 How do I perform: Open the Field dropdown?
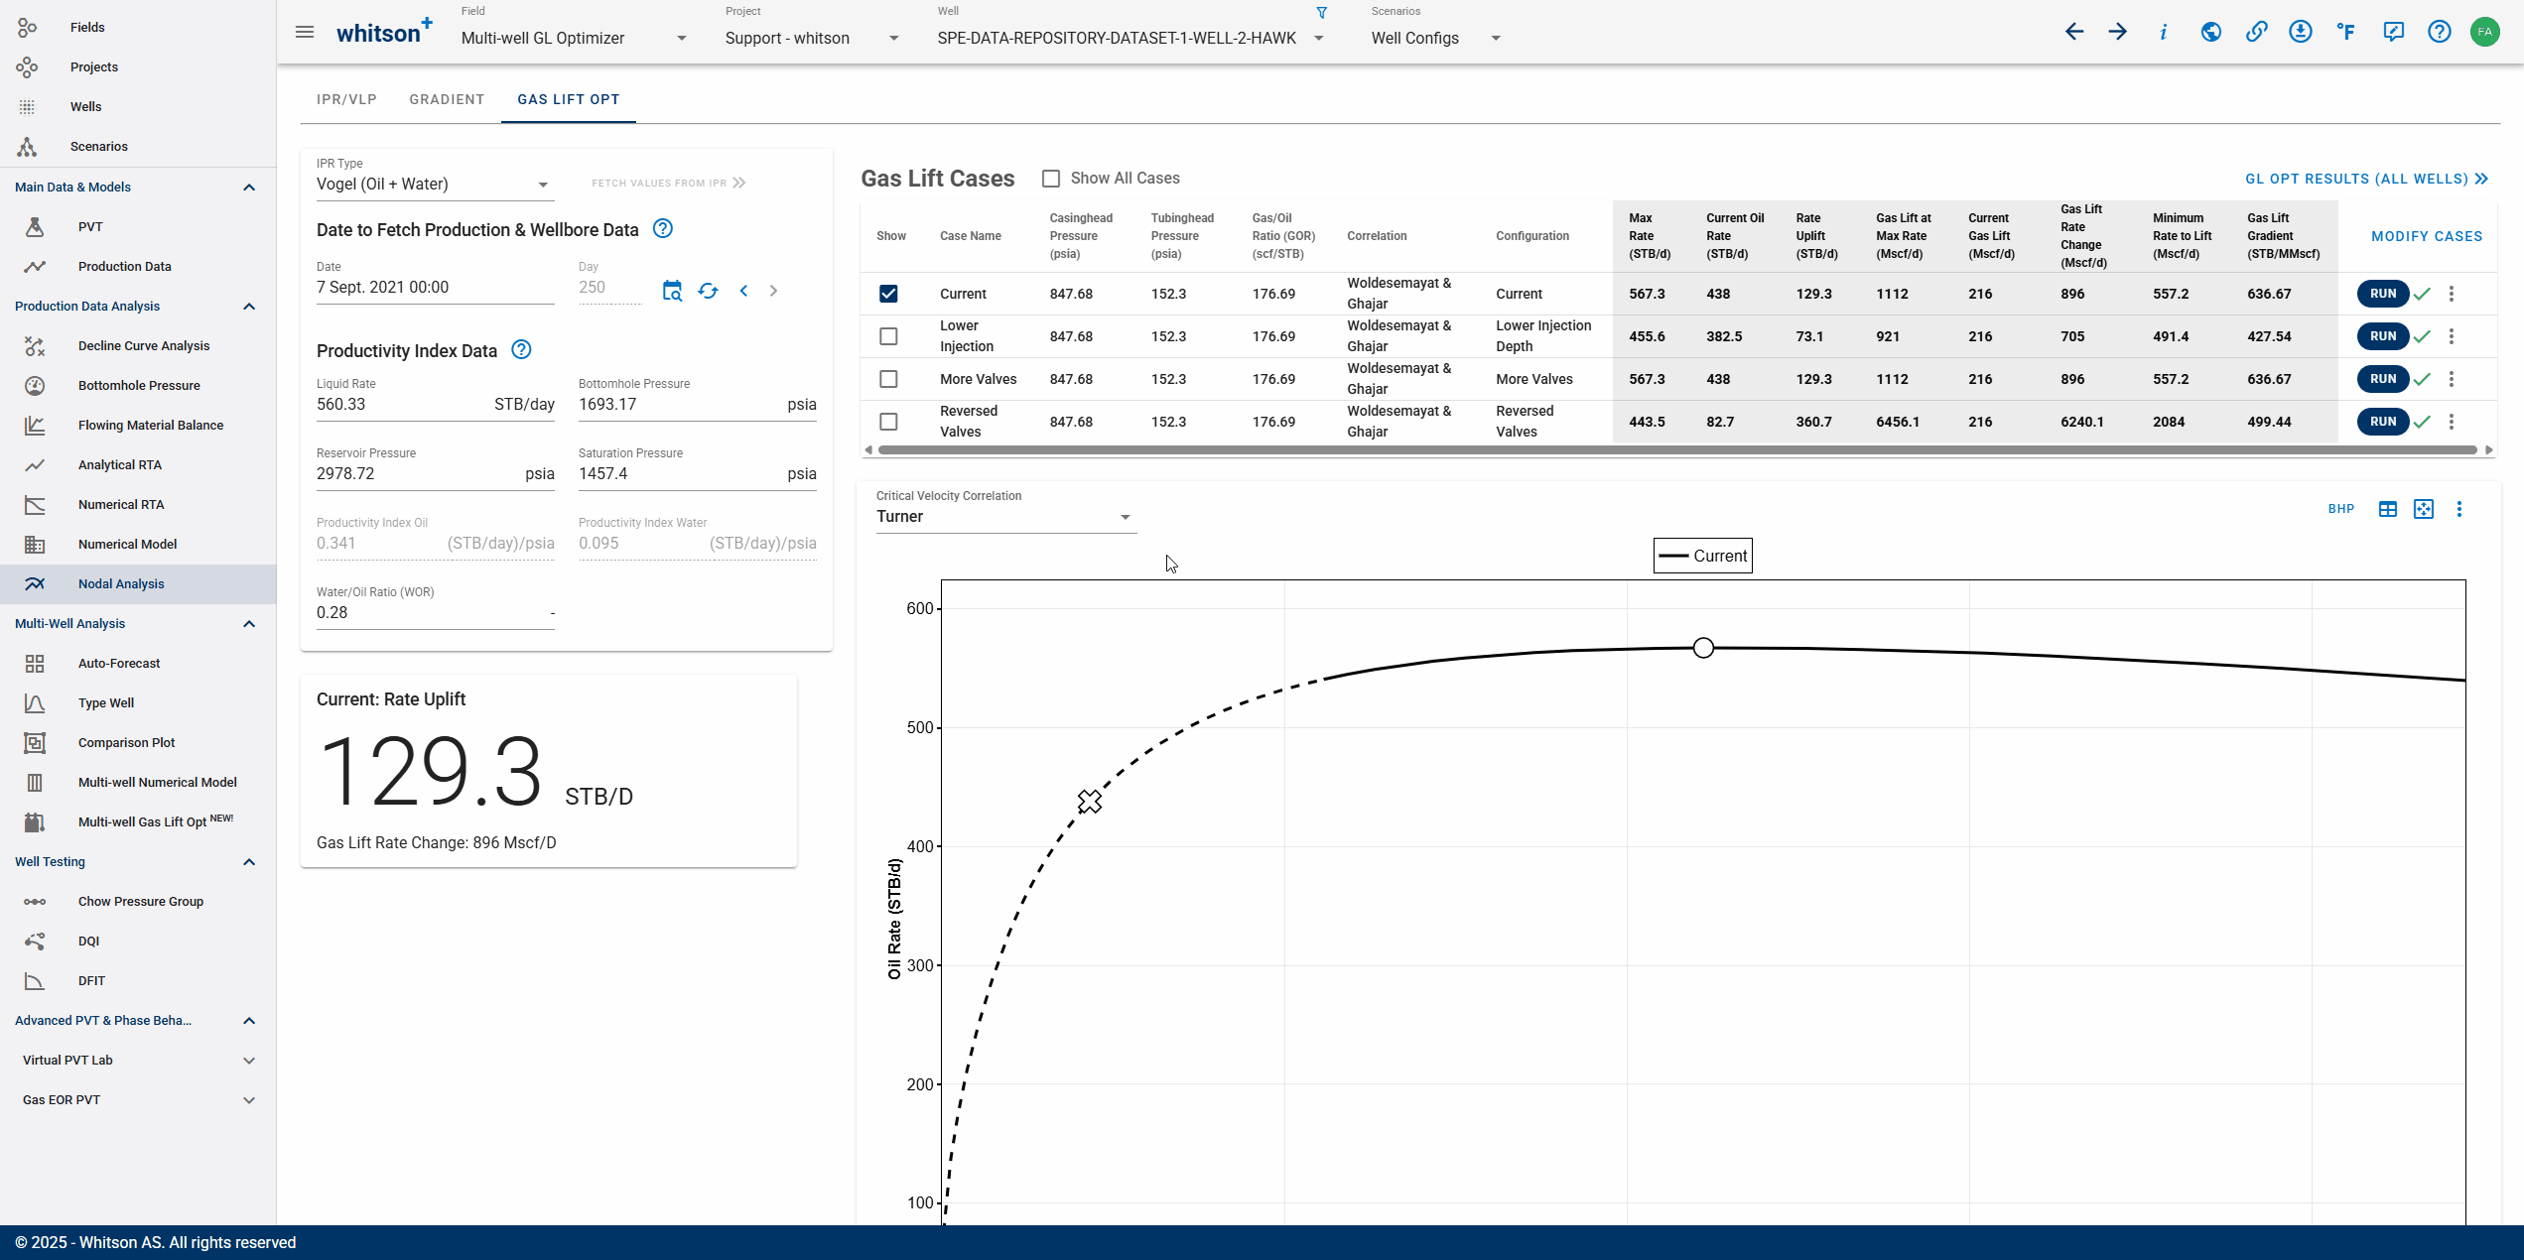coord(574,38)
